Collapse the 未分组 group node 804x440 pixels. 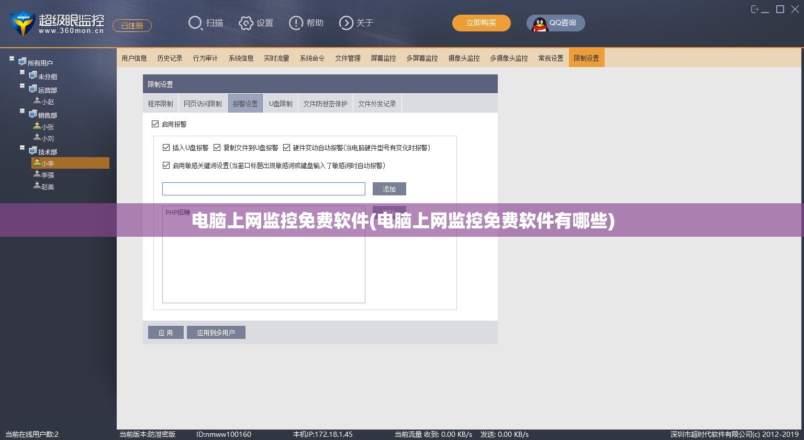22,72
